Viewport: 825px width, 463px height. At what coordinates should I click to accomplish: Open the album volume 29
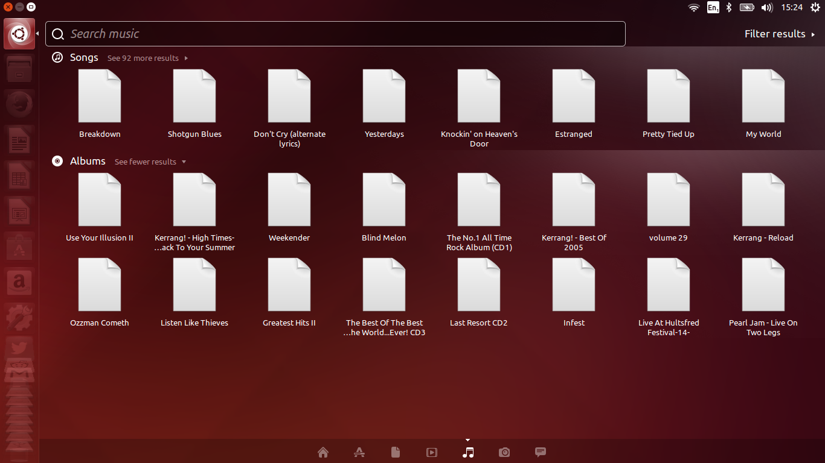[669, 207]
